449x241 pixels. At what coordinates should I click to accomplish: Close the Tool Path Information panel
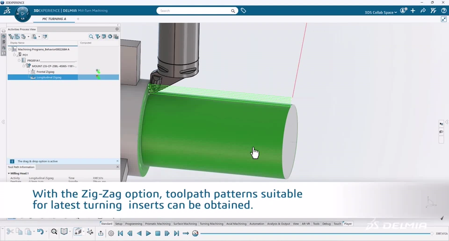[117, 167]
